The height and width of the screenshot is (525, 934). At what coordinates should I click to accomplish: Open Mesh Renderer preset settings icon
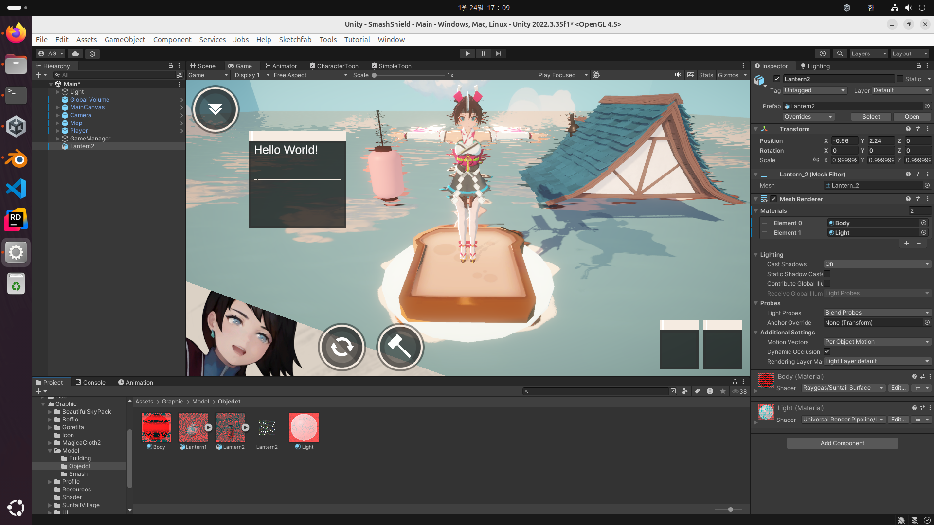pyautogui.click(x=918, y=199)
